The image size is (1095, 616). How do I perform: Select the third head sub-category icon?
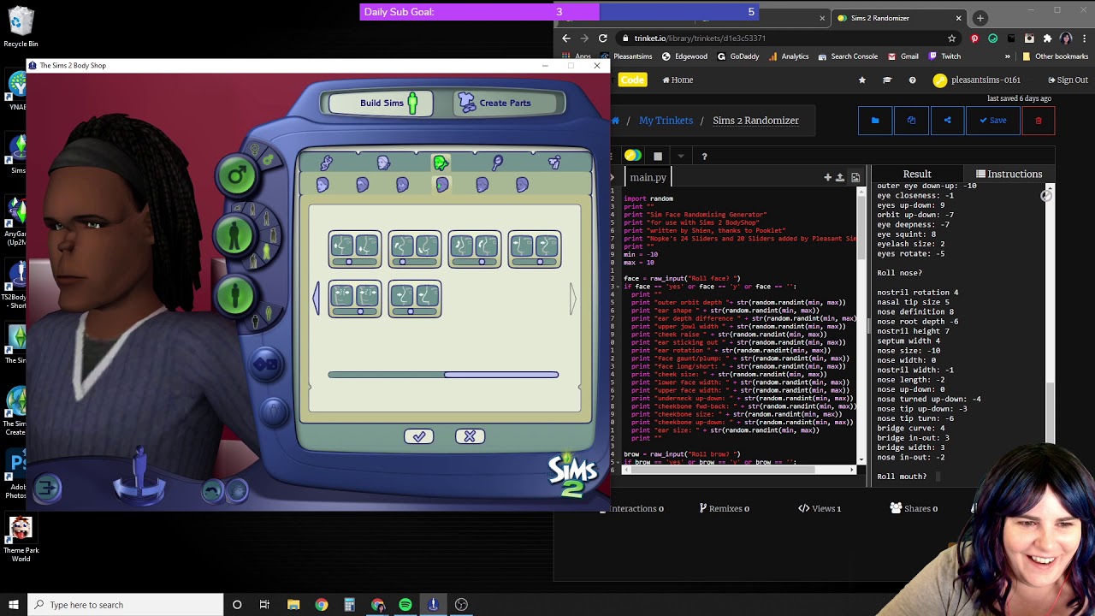click(x=402, y=185)
